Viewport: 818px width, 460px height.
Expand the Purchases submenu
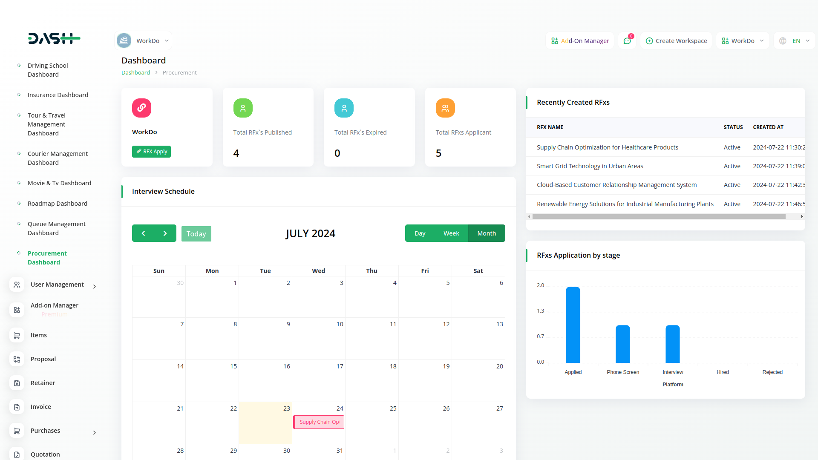coord(95,433)
